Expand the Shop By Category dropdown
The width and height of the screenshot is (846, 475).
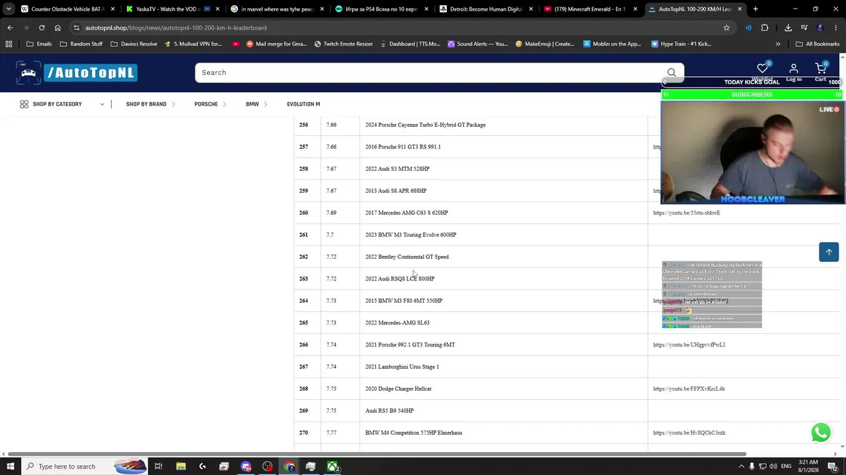coord(63,104)
